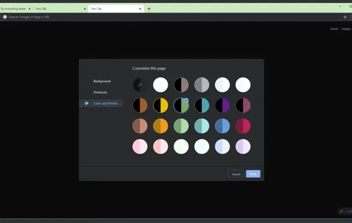The width and height of the screenshot is (352, 223).
Task: Click the Color and theme palette icon
Action: 87,103
